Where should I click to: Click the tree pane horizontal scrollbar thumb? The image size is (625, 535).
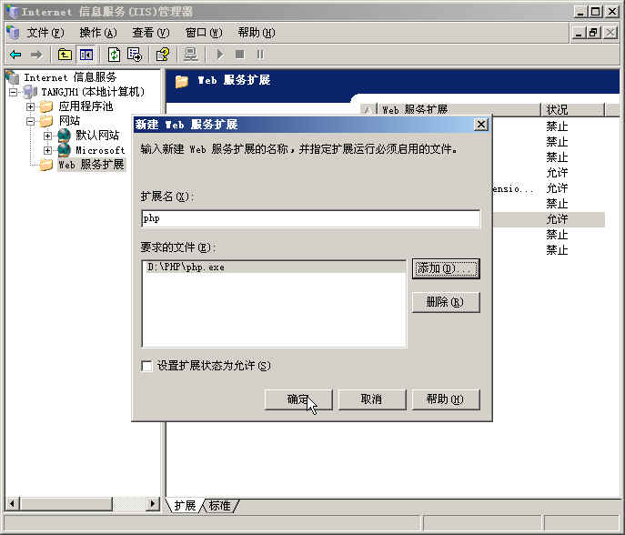tap(66, 504)
